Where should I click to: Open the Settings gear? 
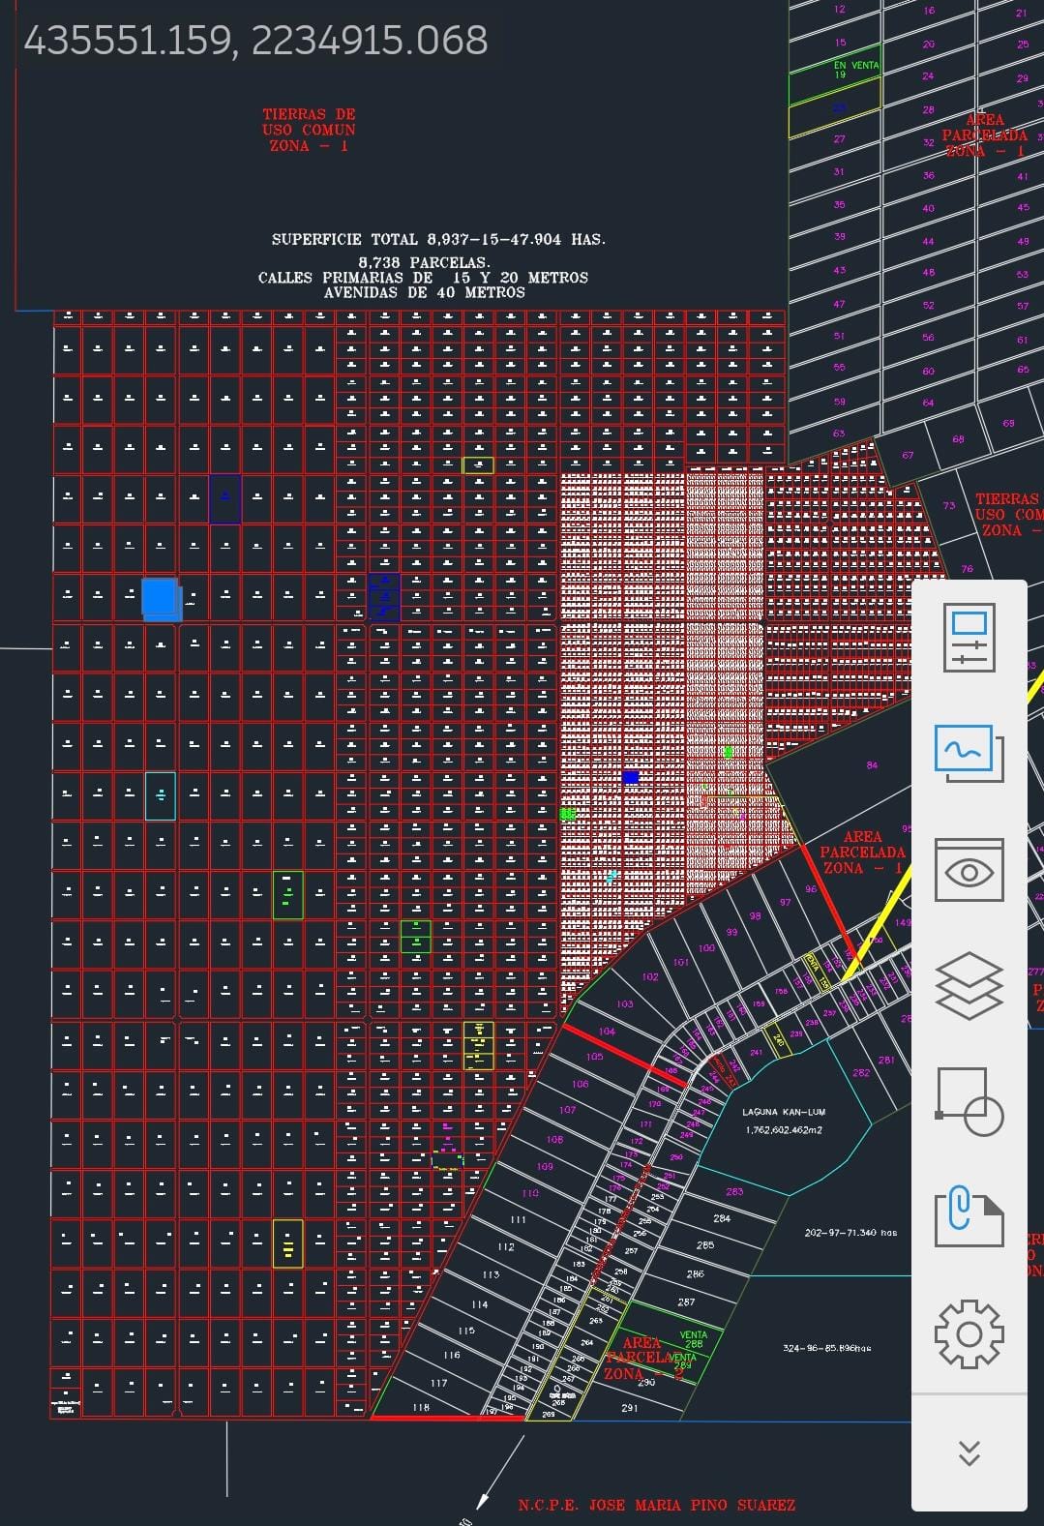[969, 1334]
